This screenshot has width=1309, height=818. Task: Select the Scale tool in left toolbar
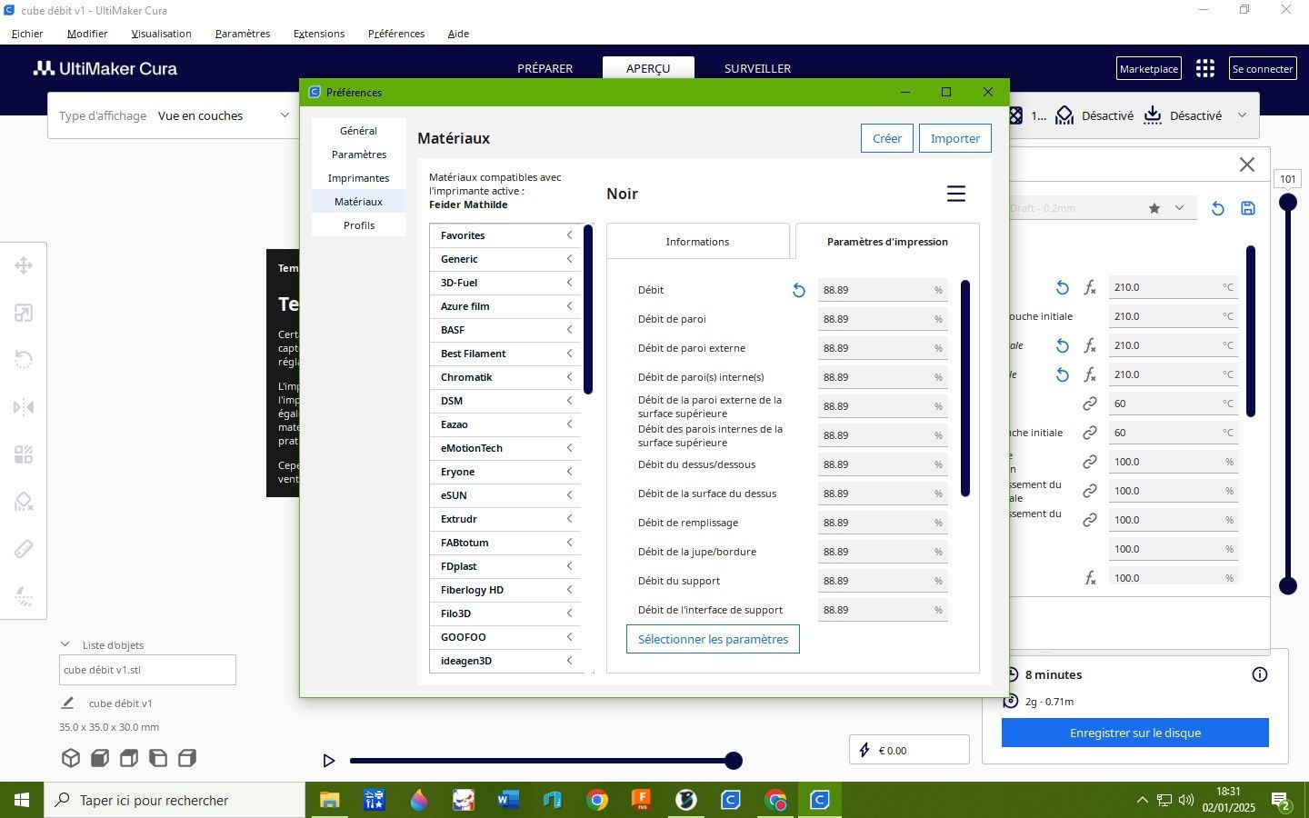coord(24,313)
